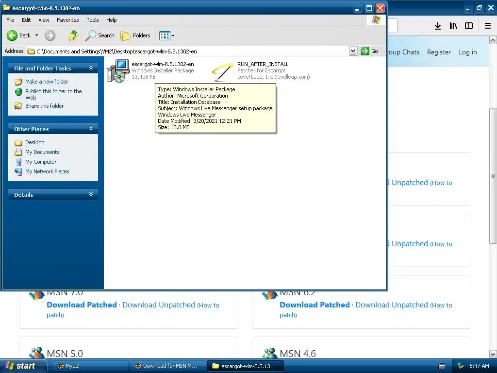The width and height of the screenshot is (497, 373).
Task: Open the Views dropdown button
Action: coord(167,35)
